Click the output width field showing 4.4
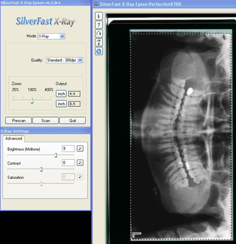The height and width of the screenshot is (244, 236). 74,94
